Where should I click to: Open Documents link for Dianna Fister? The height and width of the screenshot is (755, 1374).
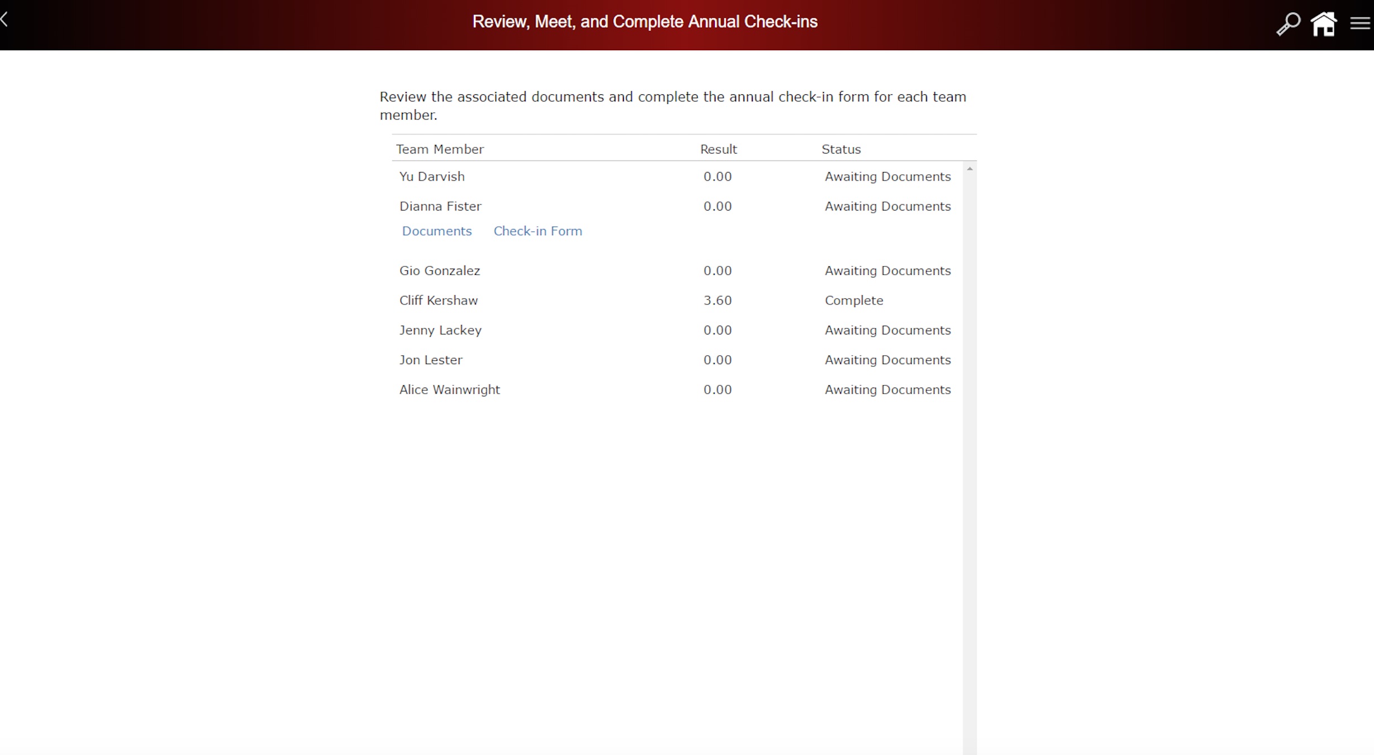[436, 231]
